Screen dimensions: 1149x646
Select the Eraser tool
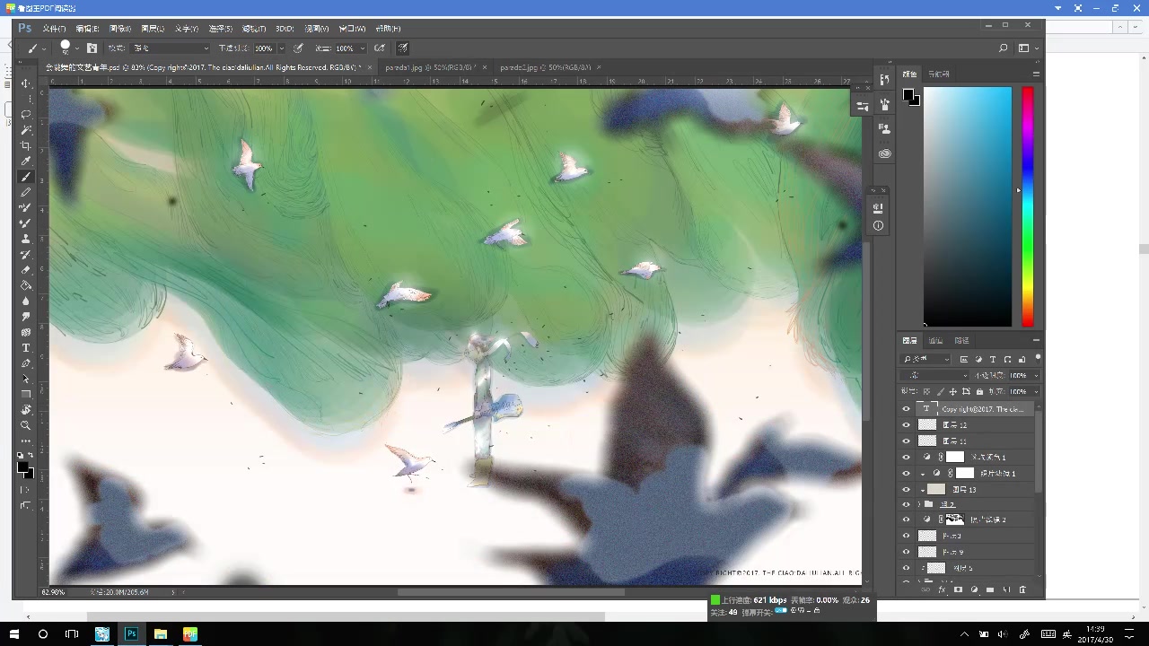26,270
